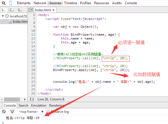Set breakpoint on line number 20
This screenshot has width=168, height=124.
33,70
